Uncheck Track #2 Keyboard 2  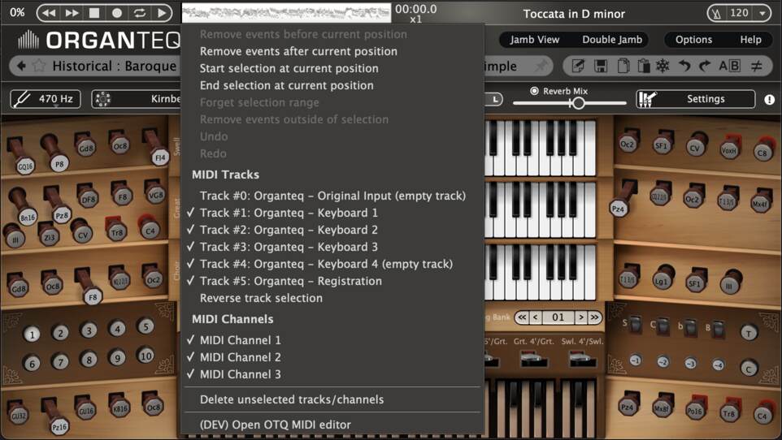[332, 230]
